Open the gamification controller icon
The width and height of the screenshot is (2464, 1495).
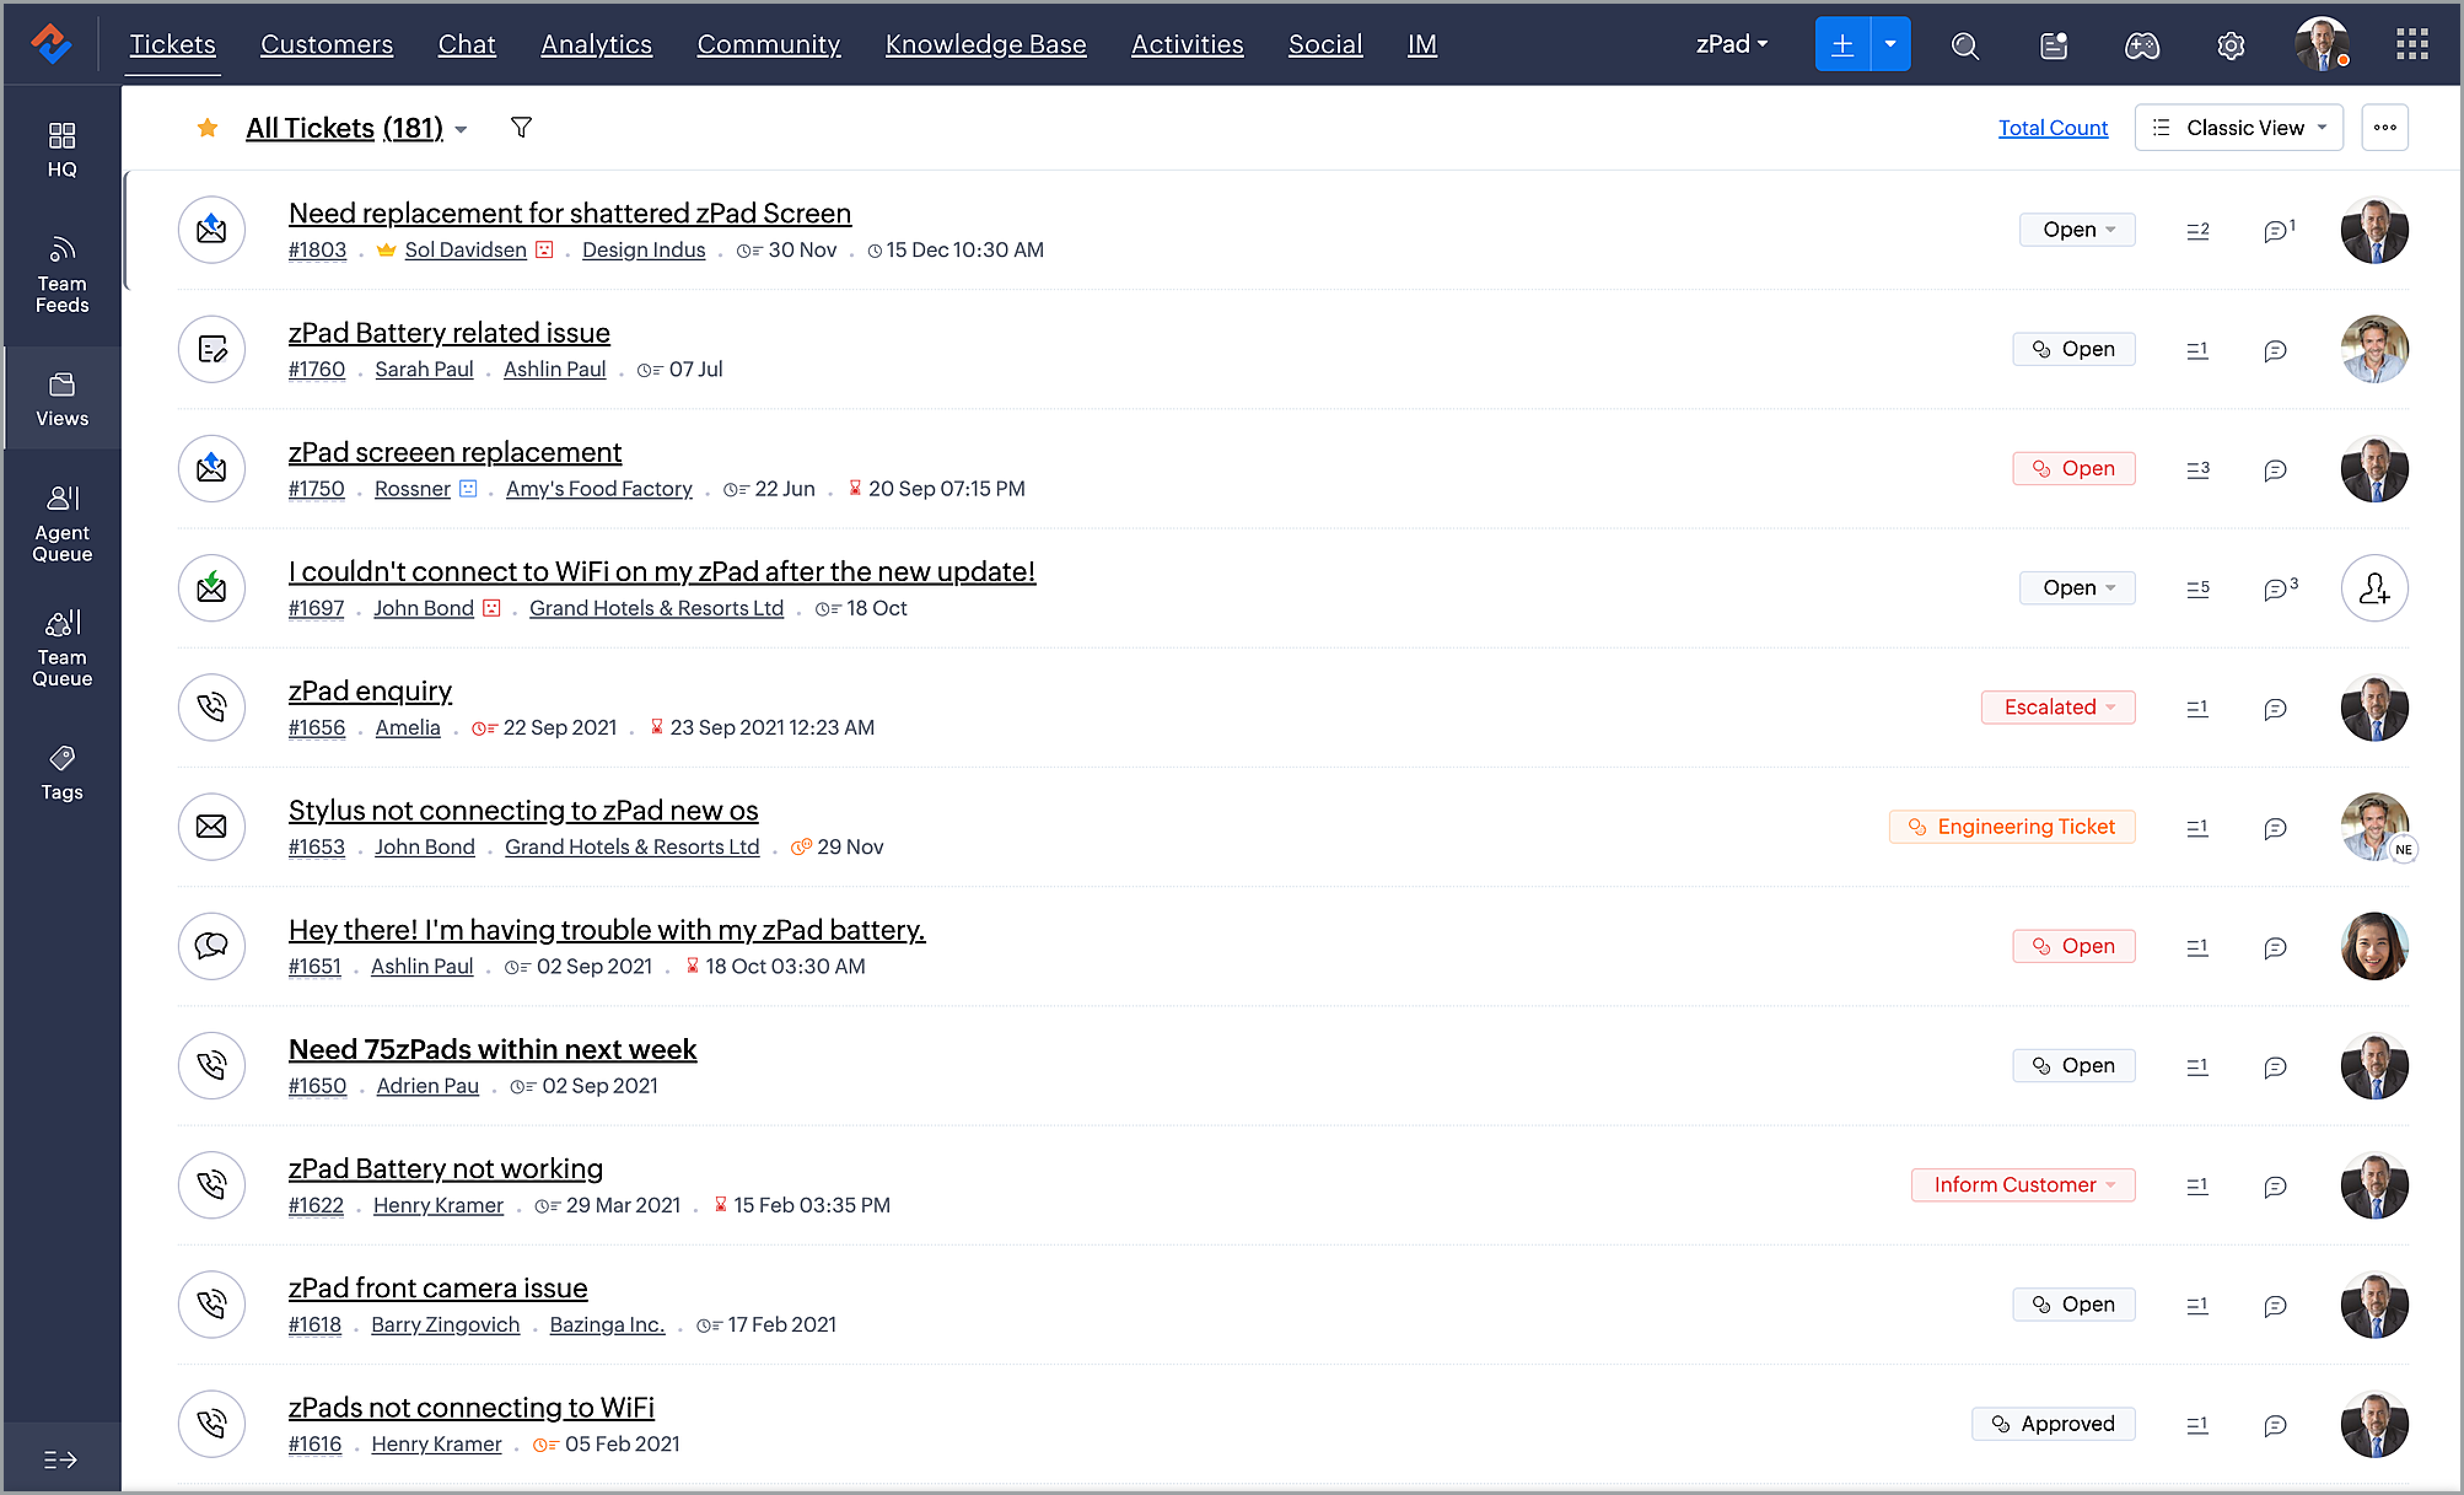click(2141, 46)
